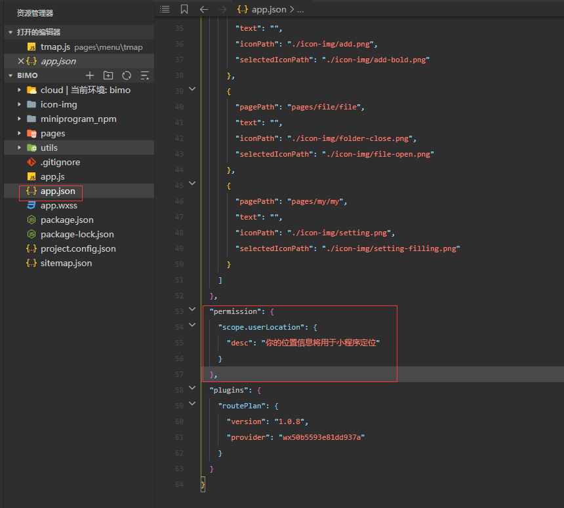This screenshot has width=564, height=508.
Task: Fold the code block at line 39
Action: [192, 88]
